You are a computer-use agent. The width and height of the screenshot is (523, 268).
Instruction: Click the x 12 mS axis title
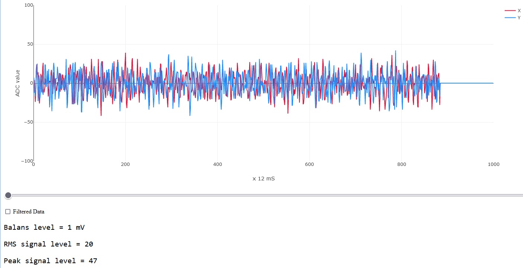(264, 179)
